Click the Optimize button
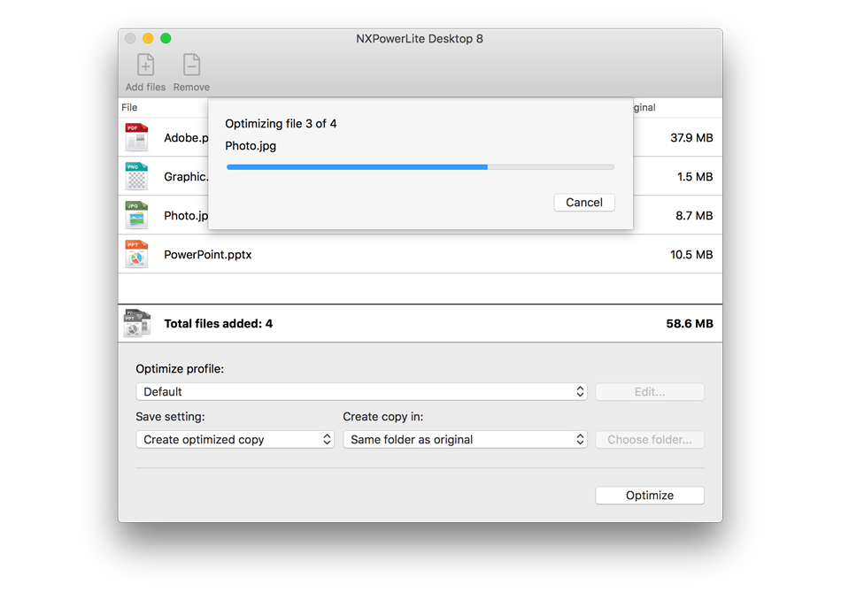 pyautogui.click(x=650, y=496)
